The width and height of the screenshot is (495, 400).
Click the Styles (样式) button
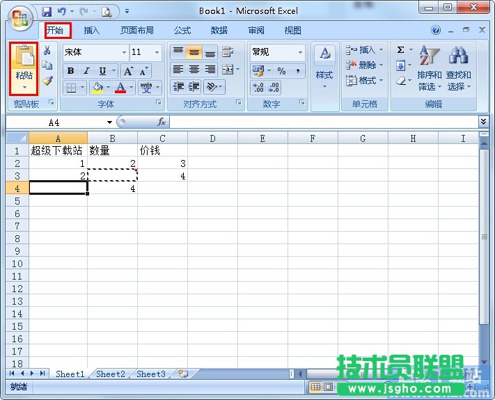(x=324, y=66)
